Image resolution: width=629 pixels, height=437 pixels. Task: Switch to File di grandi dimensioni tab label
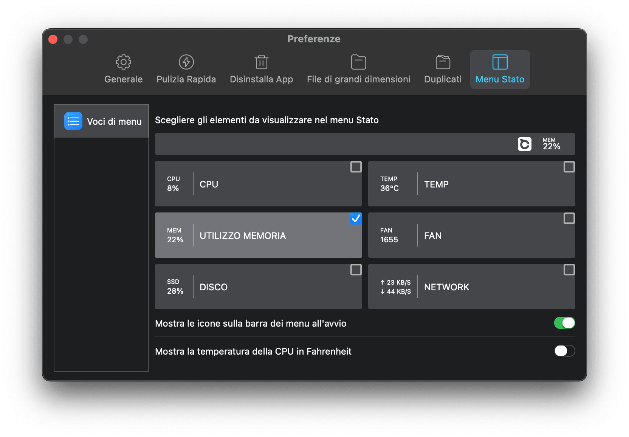pos(358,79)
